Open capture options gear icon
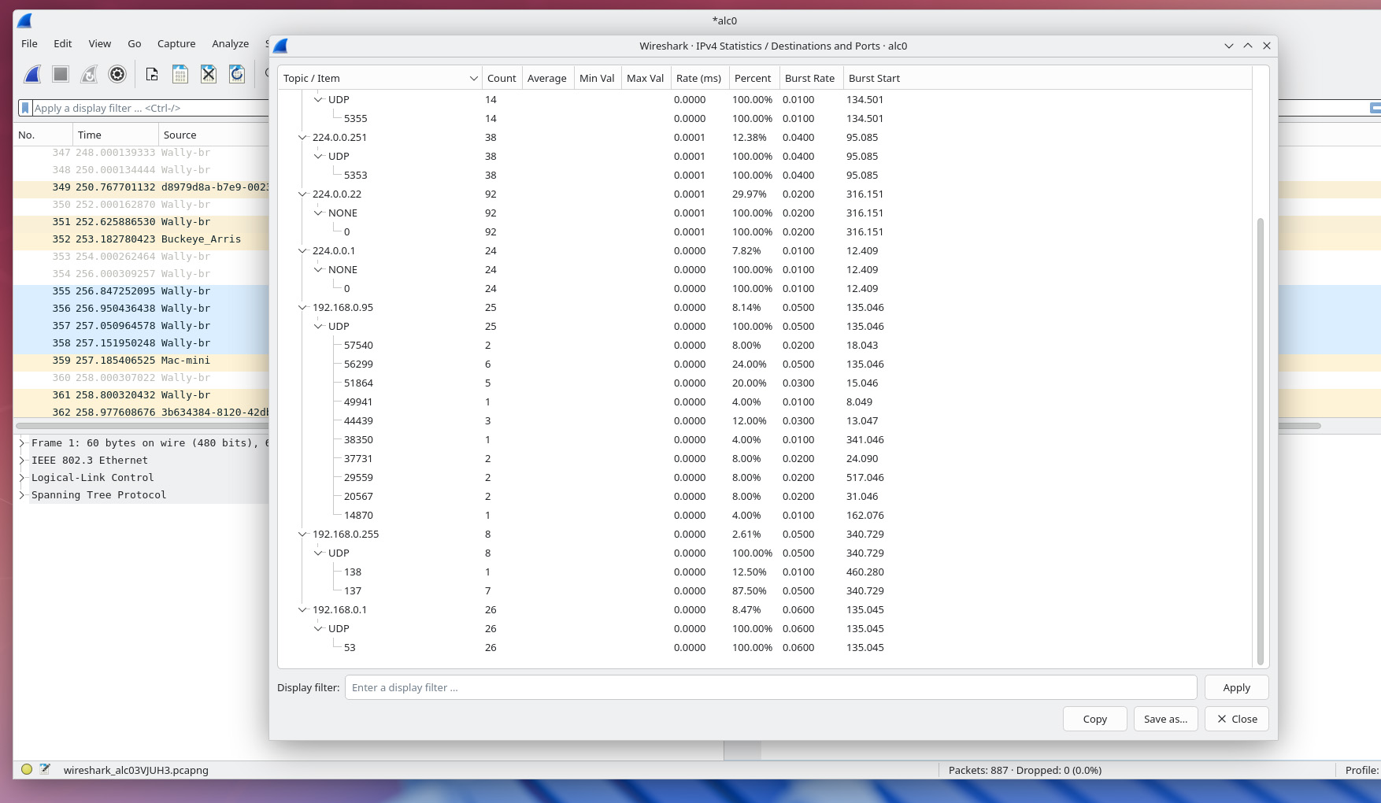 click(x=117, y=74)
